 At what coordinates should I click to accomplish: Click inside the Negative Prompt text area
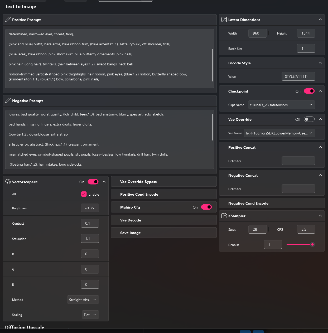pyautogui.click(x=109, y=139)
